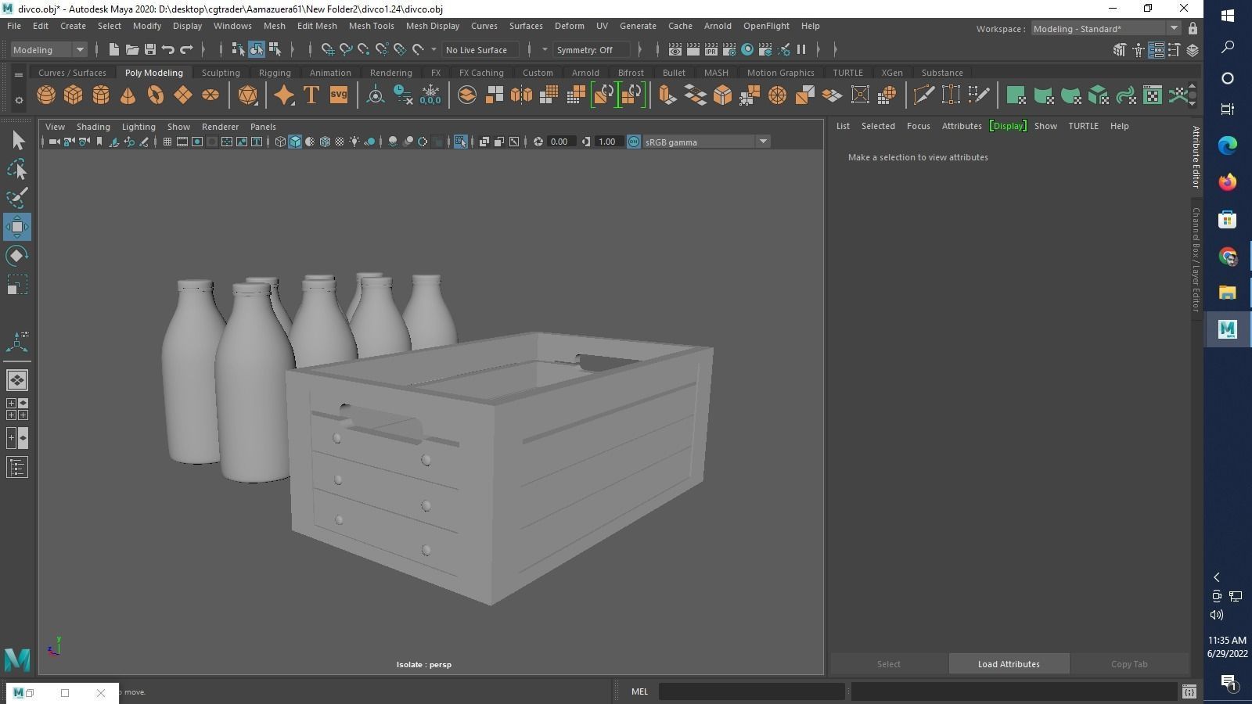
Task: Click the Super Shape star icon
Action: click(284, 95)
